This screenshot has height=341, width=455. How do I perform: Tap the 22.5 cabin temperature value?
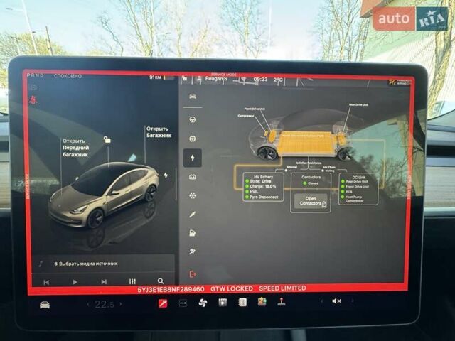pyautogui.click(x=105, y=304)
